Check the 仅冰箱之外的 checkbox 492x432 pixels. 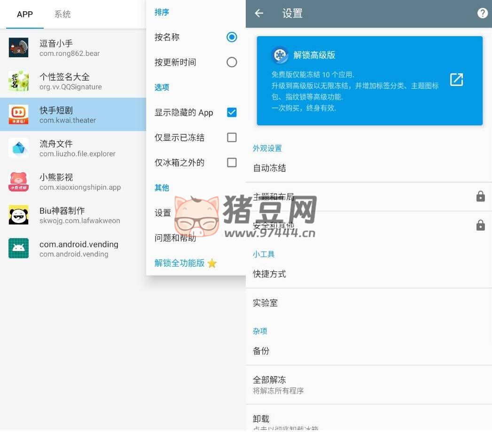(232, 162)
